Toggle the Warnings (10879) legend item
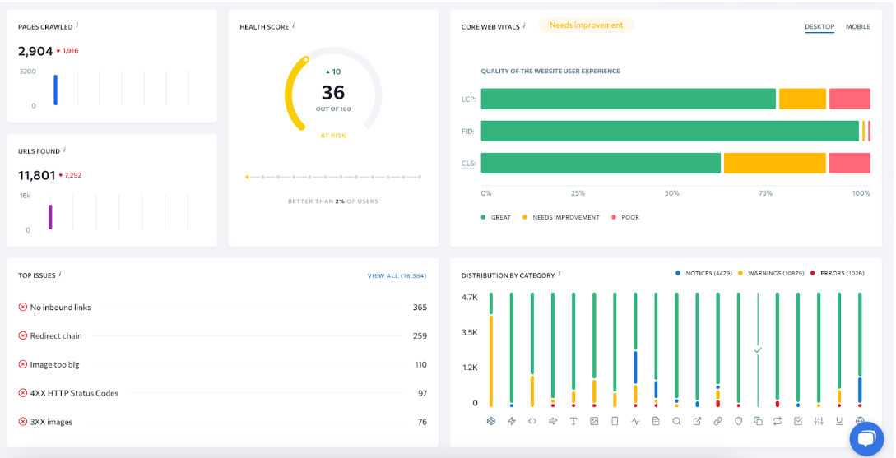 point(771,274)
